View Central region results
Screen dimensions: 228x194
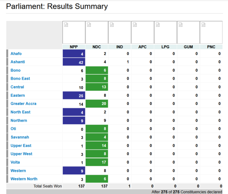[x=17, y=87]
